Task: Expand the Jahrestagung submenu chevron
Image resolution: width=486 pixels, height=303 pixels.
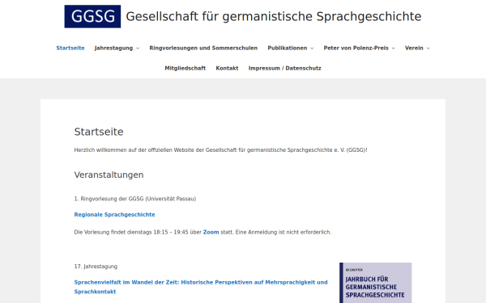Action: [138, 48]
